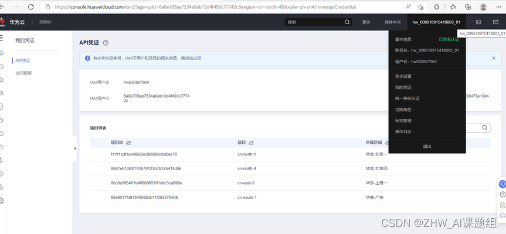Click project ID 62e9017fd9154ffd953b11f283375408
506x234 pixels.
pos(144,197)
